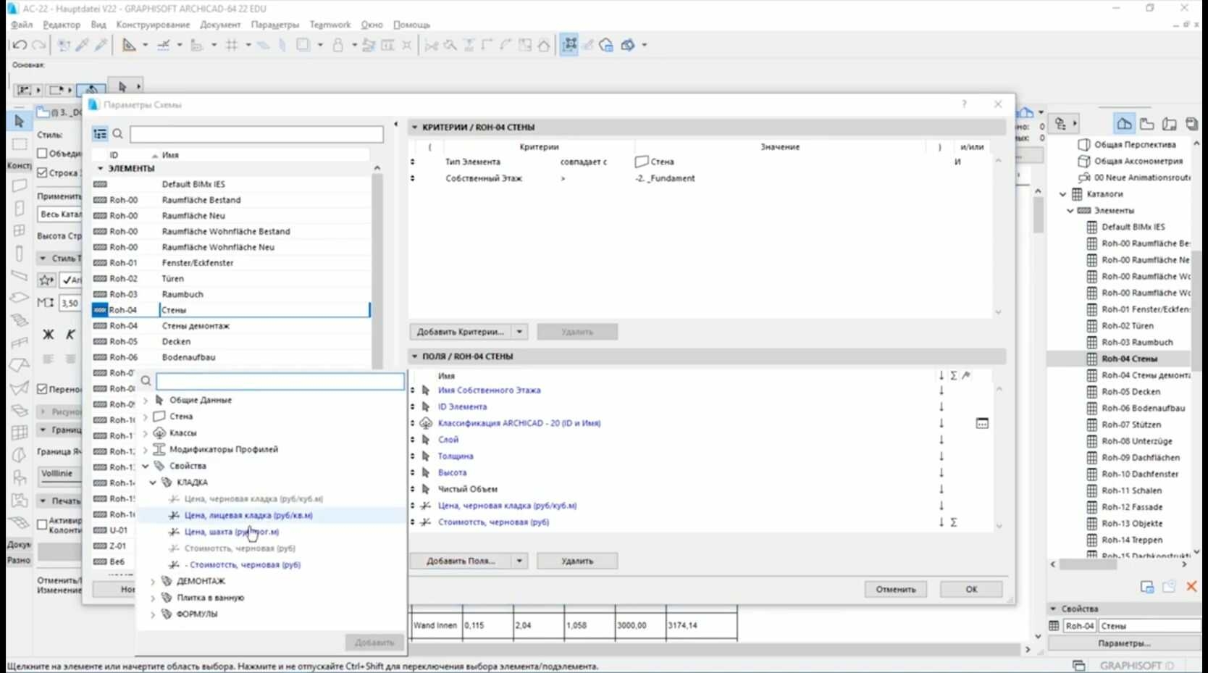Click the Удалить button under fields list
This screenshot has height=673, width=1208.
(577, 561)
